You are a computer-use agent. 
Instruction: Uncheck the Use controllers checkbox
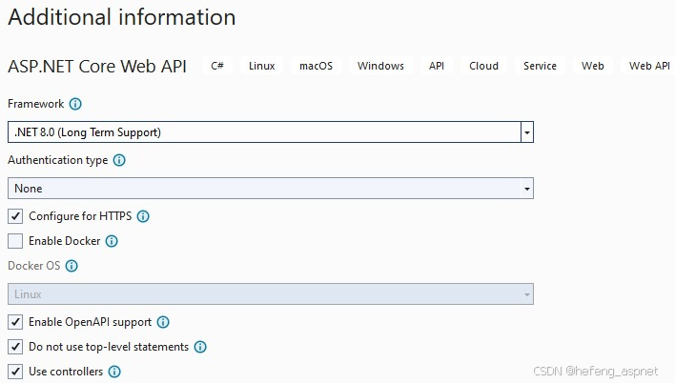click(x=15, y=372)
